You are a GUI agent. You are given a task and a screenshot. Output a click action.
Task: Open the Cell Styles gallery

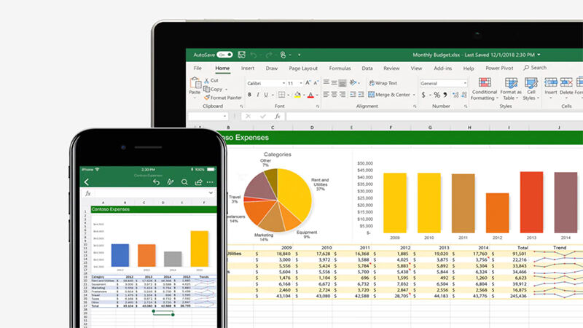tap(531, 89)
